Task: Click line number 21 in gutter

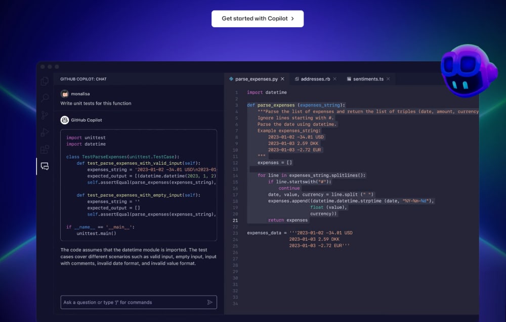Action: (235, 220)
